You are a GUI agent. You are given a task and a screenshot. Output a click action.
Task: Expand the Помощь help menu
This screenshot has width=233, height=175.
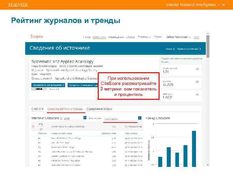tap(144, 37)
